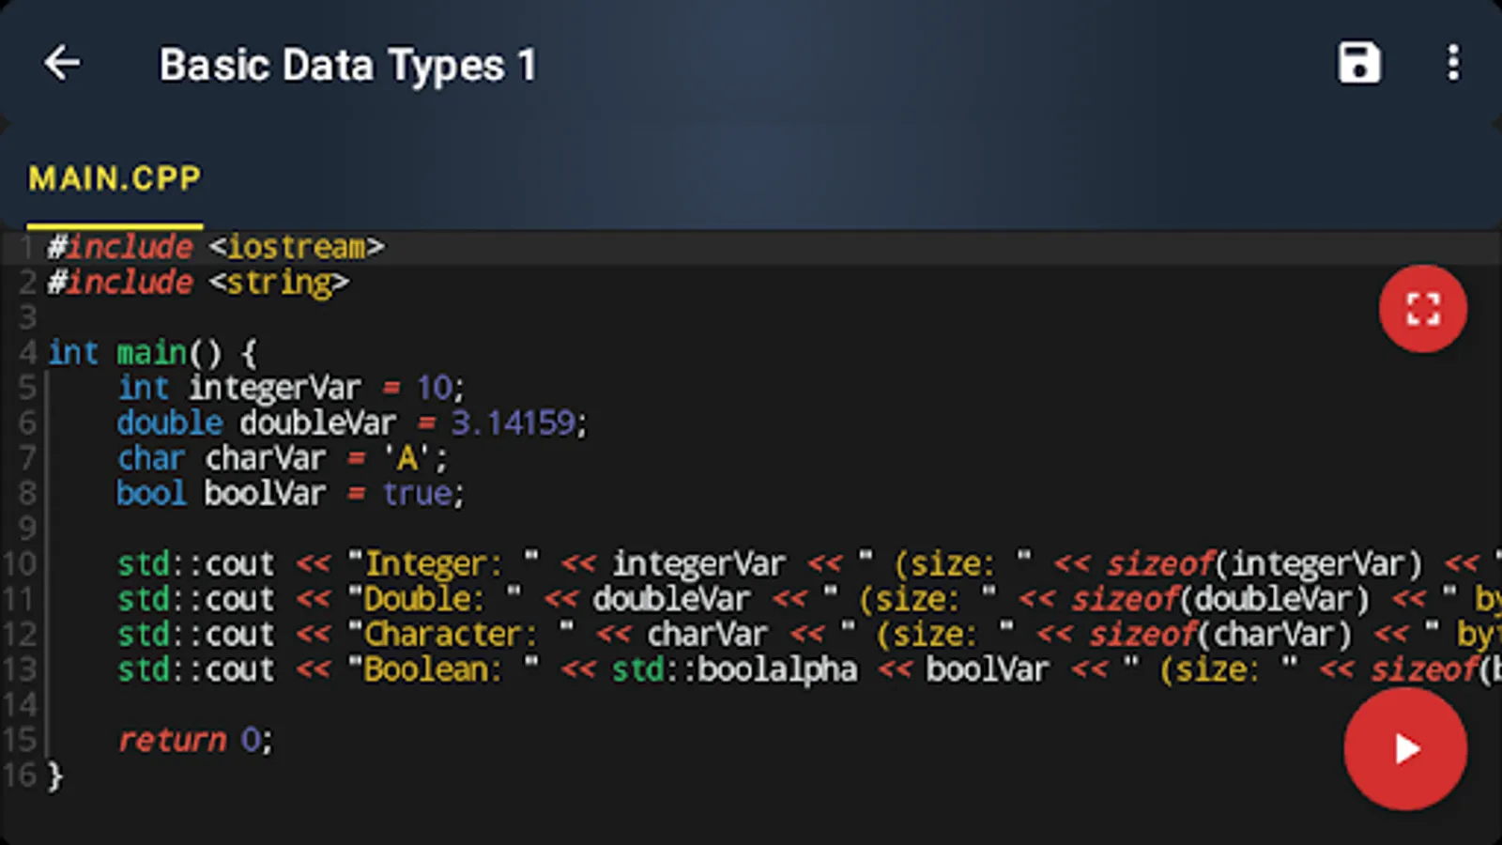
Task: Click the 'bool boolVar = true;' line
Action: (x=291, y=494)
